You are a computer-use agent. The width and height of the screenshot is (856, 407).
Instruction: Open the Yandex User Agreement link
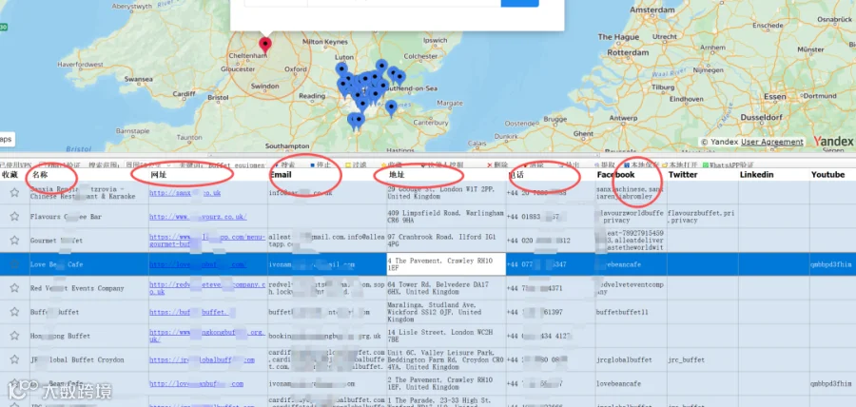(772, 142)
